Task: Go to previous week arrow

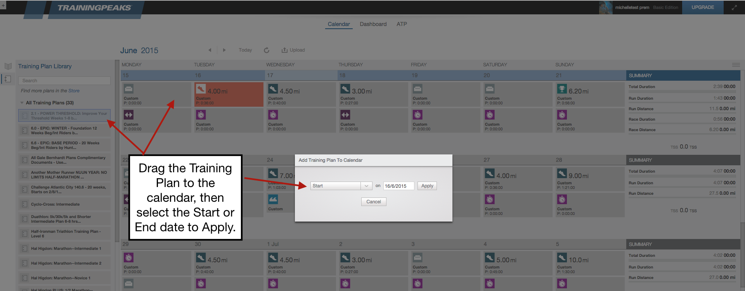Action: coord(210,50)
